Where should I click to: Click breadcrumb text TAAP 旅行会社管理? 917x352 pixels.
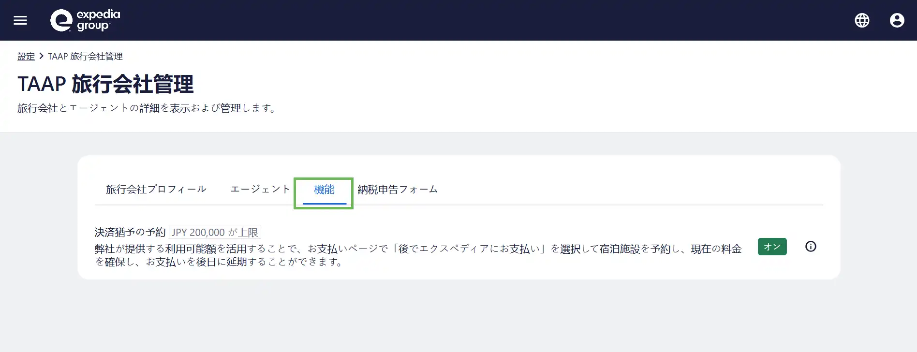[85, 57]
